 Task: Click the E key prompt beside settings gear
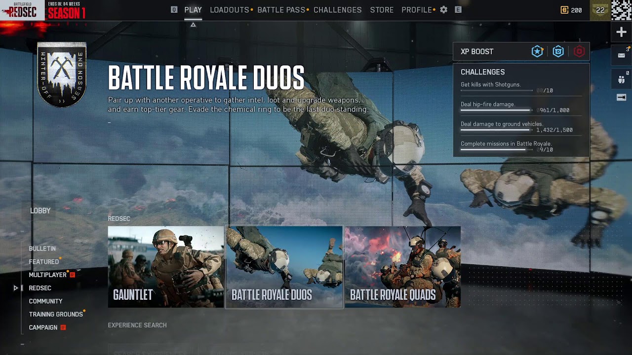pyautogui.click(x=458, y=10)
